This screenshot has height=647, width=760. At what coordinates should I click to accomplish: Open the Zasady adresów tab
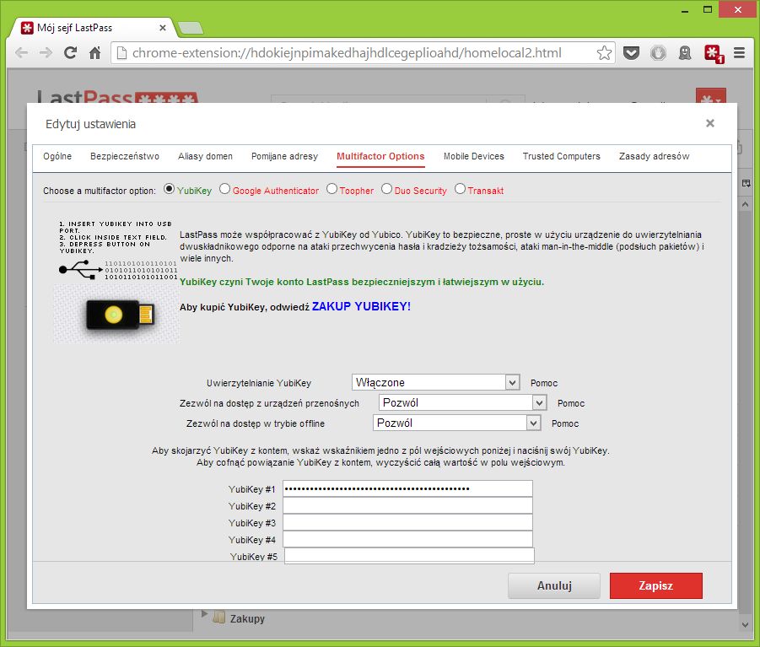tap(654, 156)
